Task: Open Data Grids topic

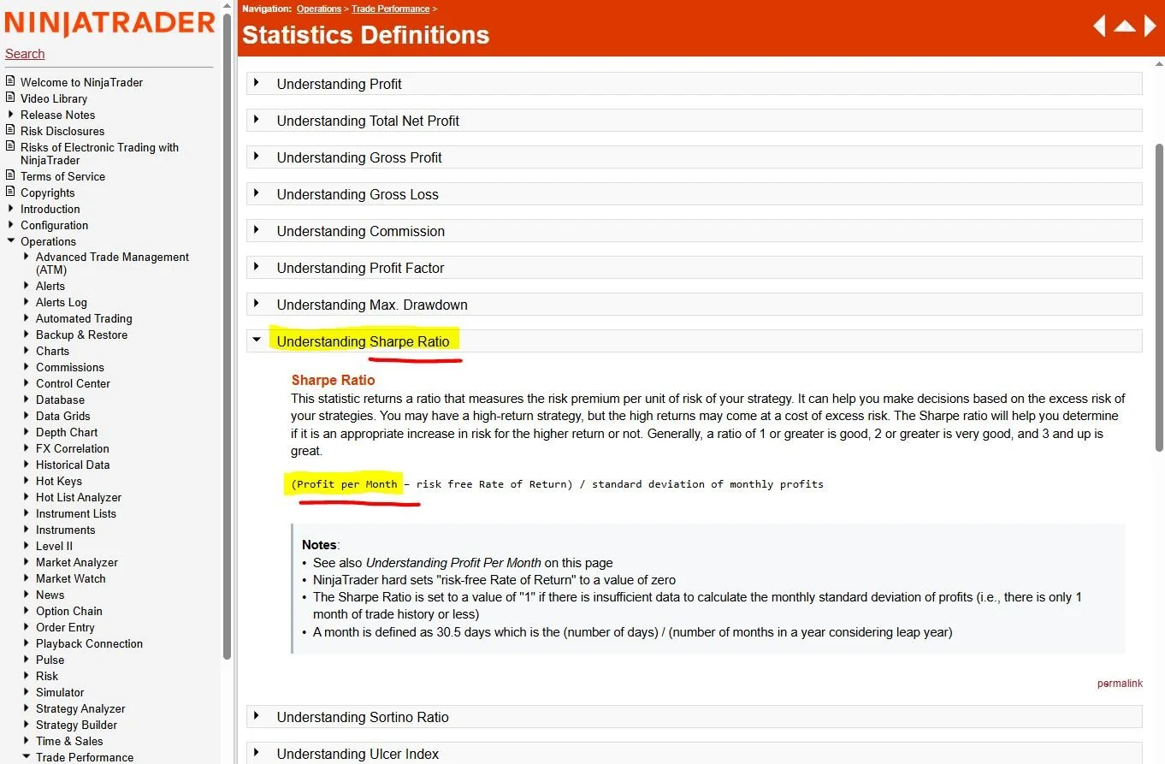Action: point(63,416)
